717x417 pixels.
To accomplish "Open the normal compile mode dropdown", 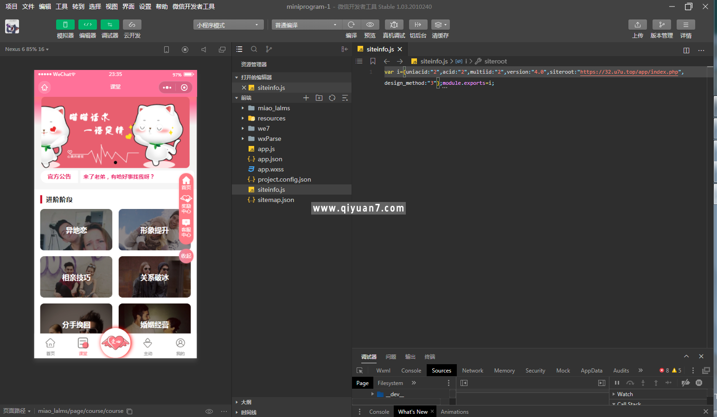I will click(x=306, y=25).
